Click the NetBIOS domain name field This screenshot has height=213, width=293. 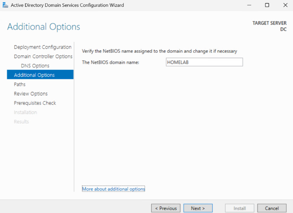coord(204,62)
